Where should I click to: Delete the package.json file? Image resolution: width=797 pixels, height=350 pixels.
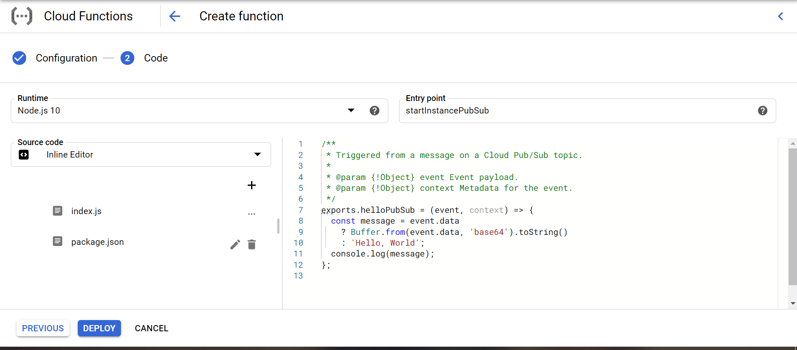[x=252, y=244]
